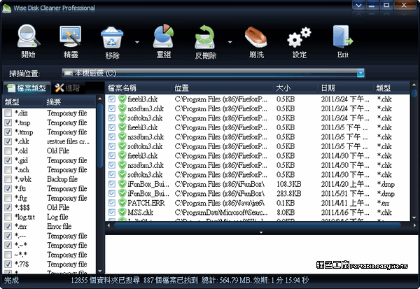Uncheck the *.err Error file box
420x289 pixels.
[8, 227]
